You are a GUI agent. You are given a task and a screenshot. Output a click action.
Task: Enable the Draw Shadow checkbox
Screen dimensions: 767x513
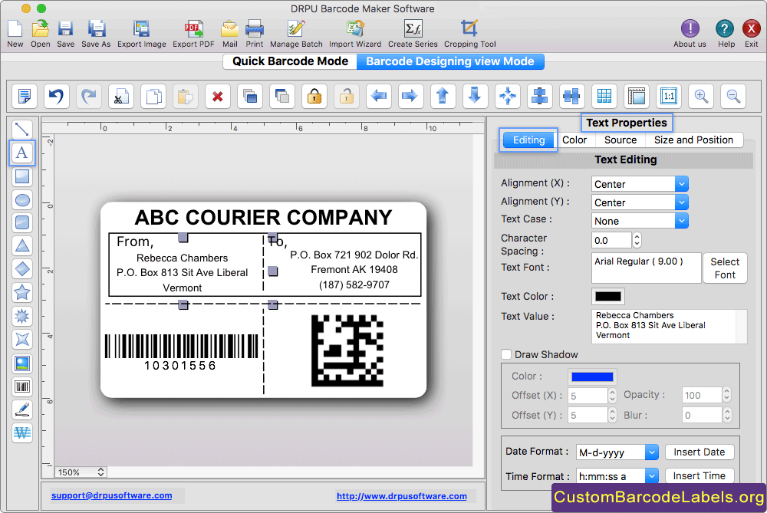[x=506, y=354]
